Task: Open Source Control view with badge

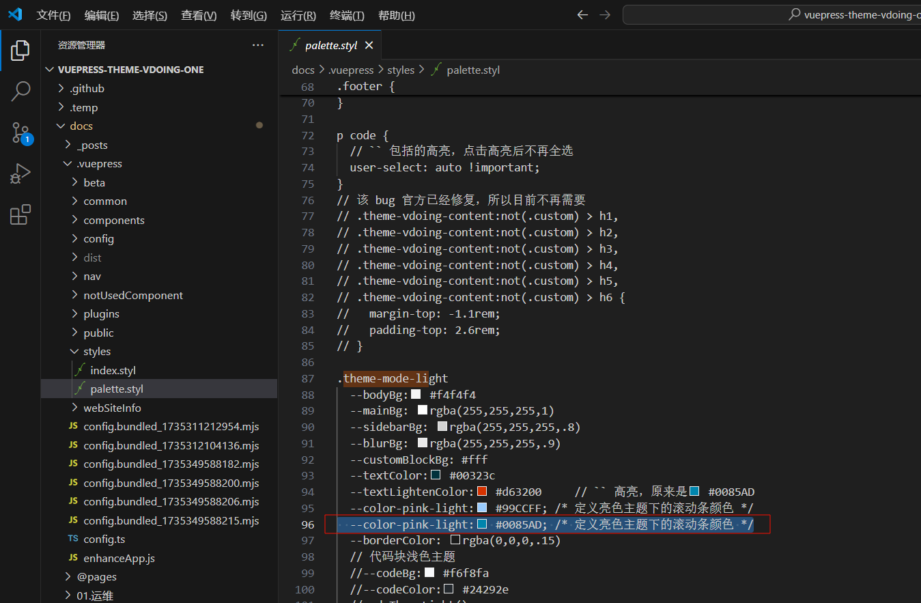Action: point(20,133)
